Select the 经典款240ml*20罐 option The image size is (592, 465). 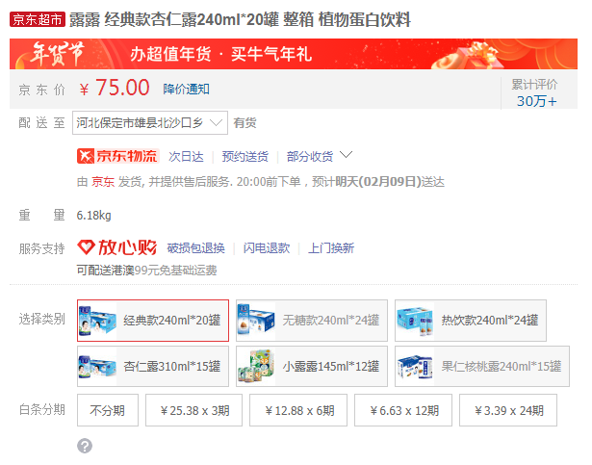click(x=153, y=321)
